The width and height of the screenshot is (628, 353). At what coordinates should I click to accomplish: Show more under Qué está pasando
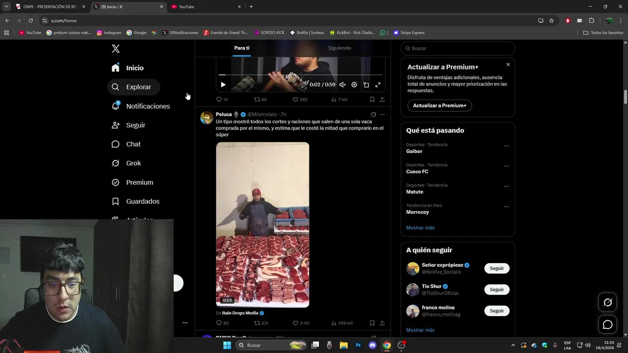tap(420, 228)
